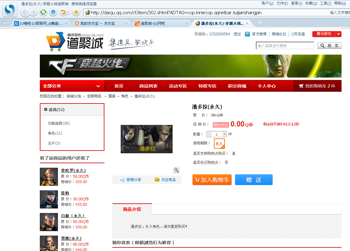Image resolution: width=350 pixels, height=251 pixels.
Task: Go back with the browser back arrow
Action: 25,12
